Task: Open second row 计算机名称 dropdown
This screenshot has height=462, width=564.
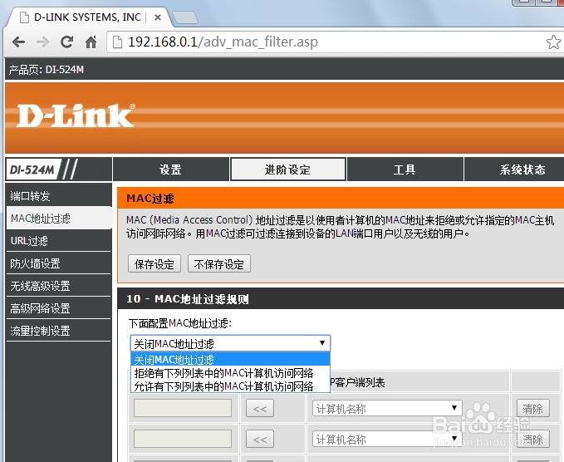Action: pos(387,439)
